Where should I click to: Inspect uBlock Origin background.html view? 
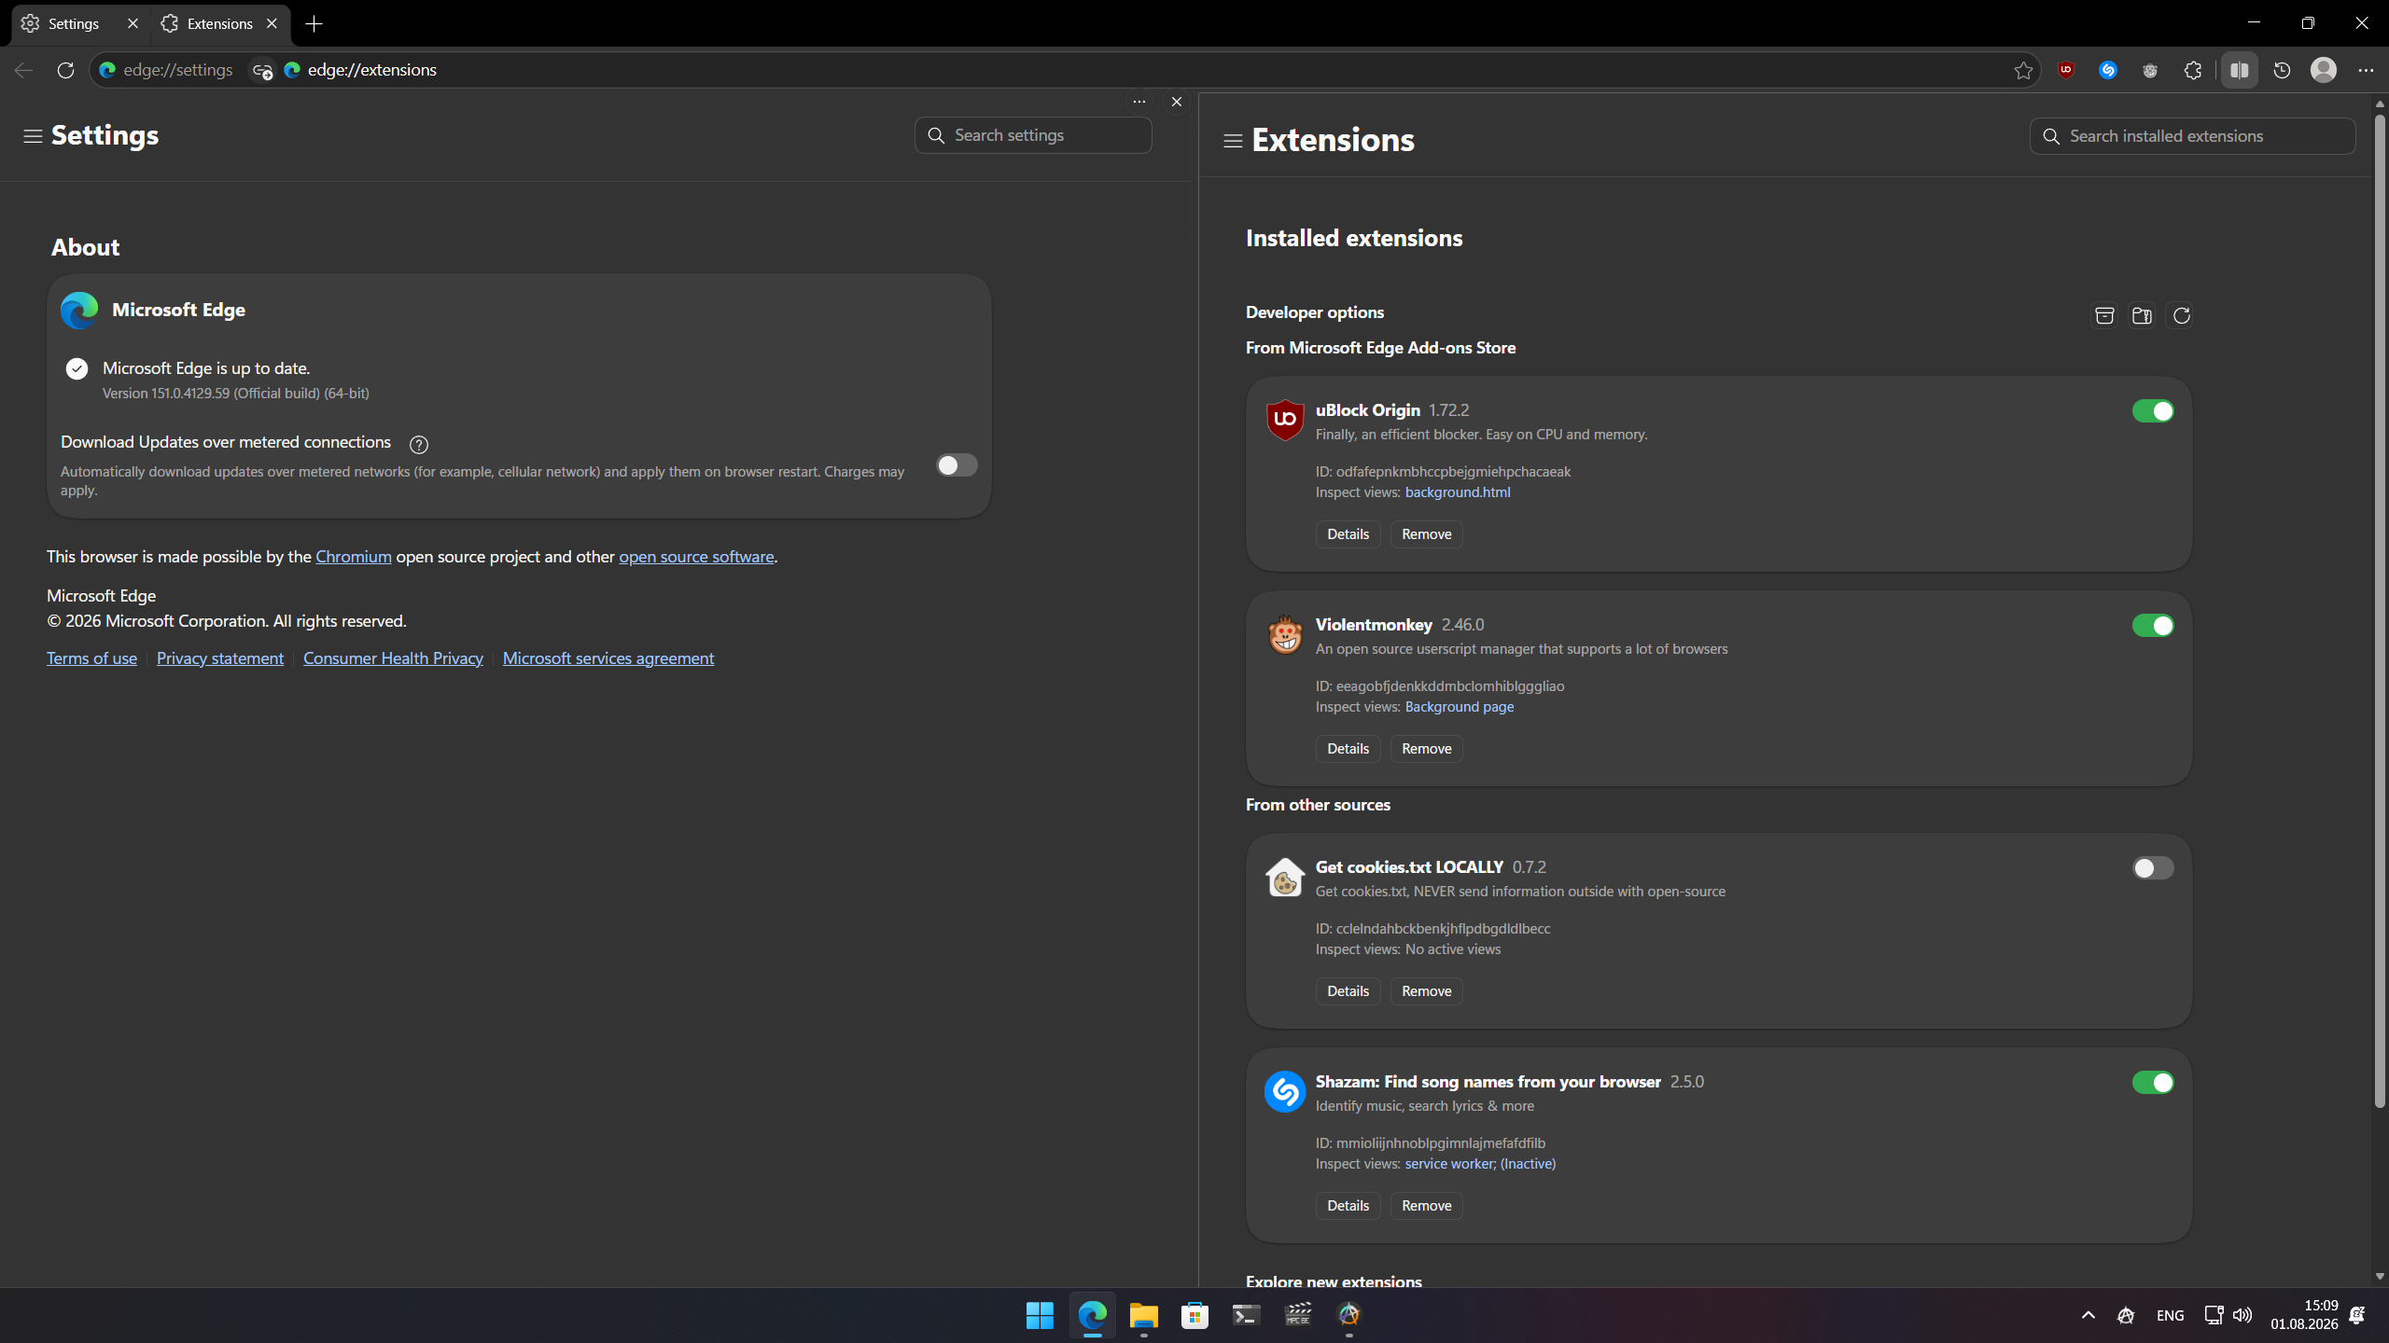[1458, 492]
